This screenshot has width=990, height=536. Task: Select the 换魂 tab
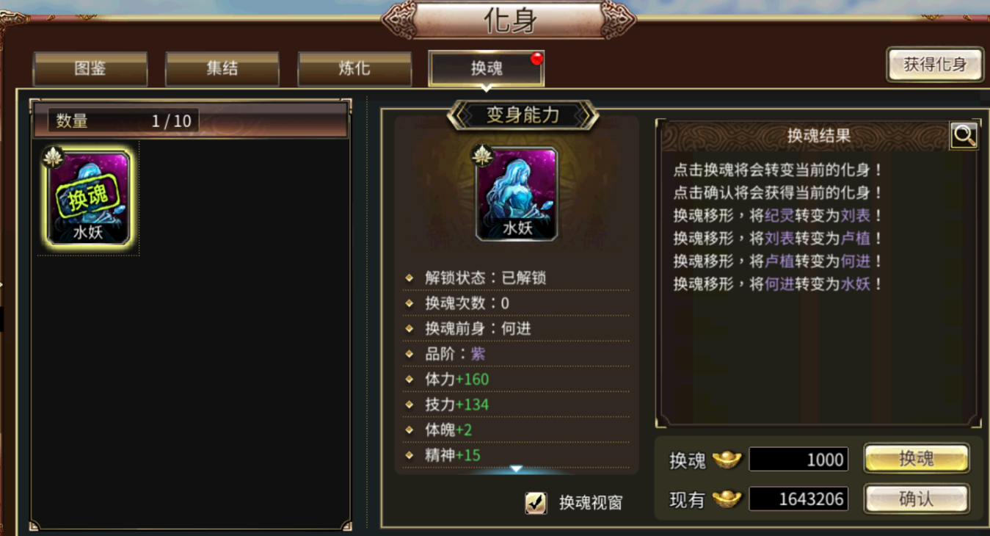[x=486, y=69]
